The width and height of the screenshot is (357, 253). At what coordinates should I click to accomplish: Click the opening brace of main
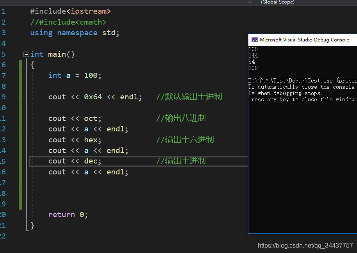32,65
